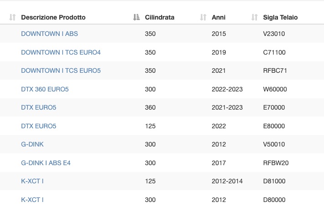Toggle sort arrows beside Anni
This screenshot has width=324, height=212.
click(203, 17)
